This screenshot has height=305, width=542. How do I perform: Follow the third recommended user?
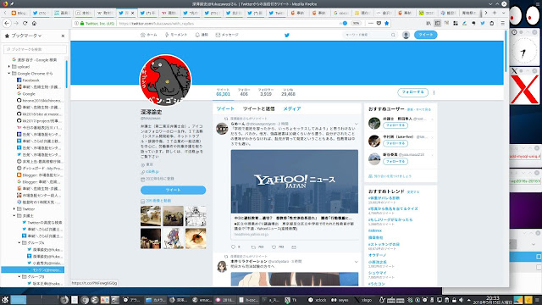(395, 161)
